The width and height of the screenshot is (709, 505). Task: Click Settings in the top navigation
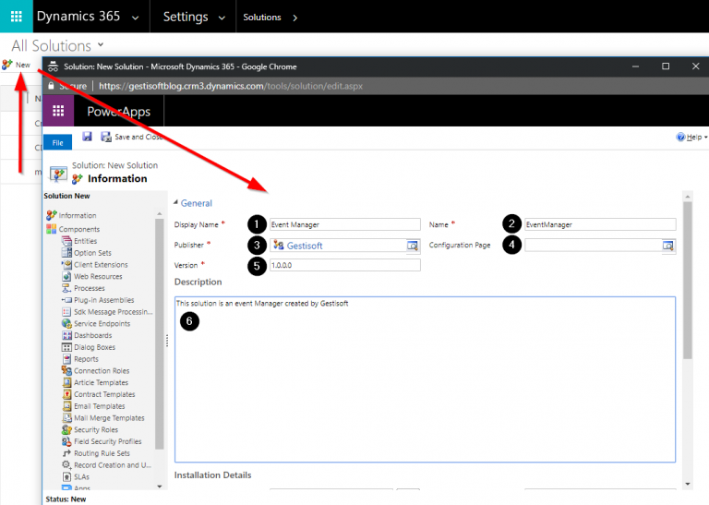click(186, 17)
